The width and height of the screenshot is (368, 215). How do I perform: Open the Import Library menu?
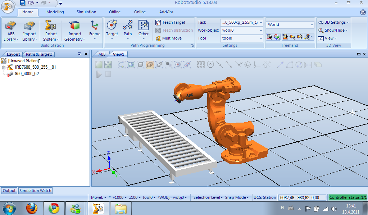pyautogui.click(x=29, y=31)
